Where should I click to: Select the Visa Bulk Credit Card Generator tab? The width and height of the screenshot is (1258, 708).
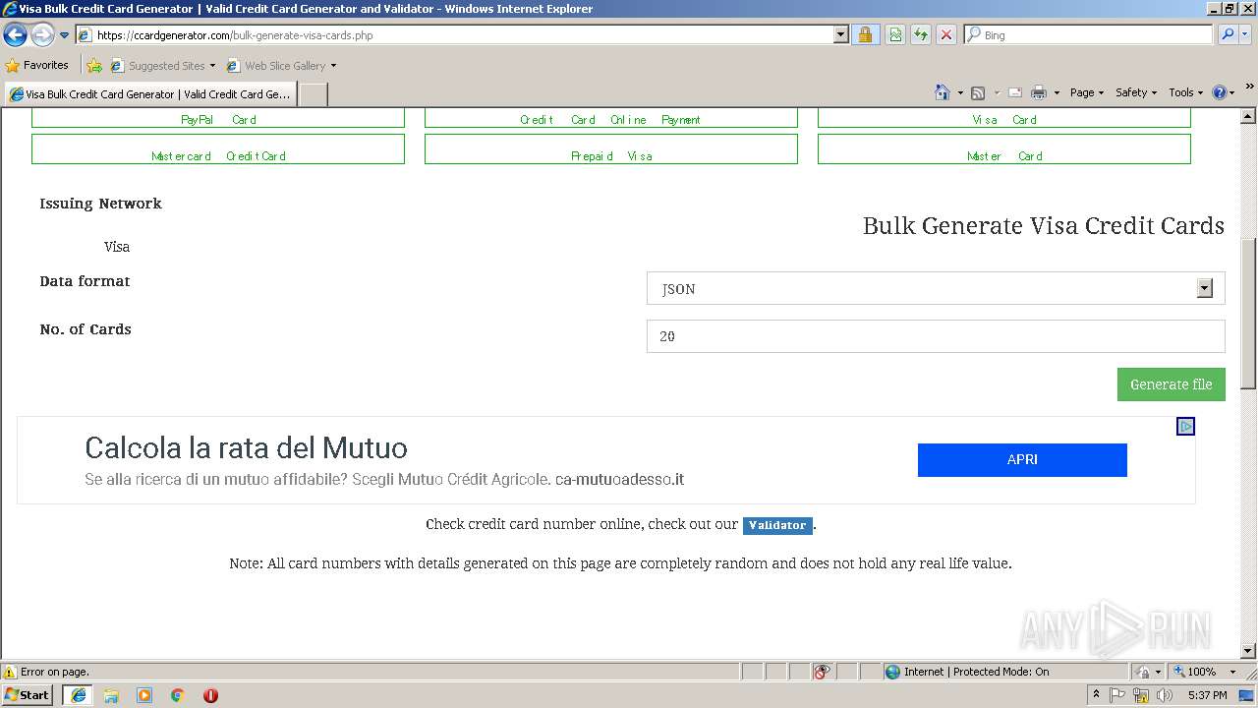point(149,94)
